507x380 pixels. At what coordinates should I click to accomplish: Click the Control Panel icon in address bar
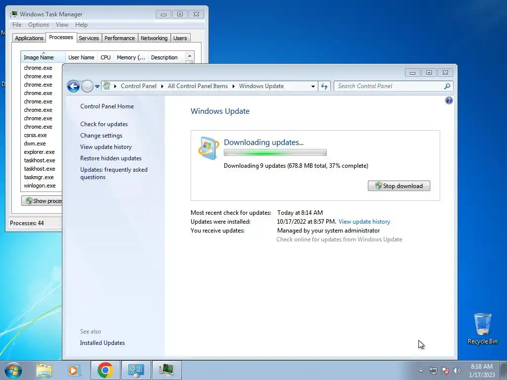pyautogui.click(x=106, y=86)
